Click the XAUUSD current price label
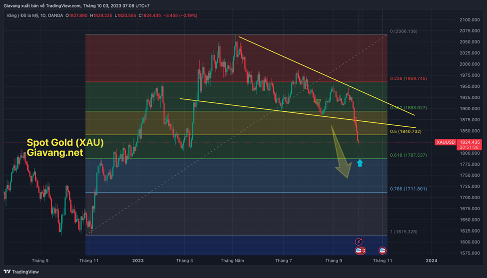This screenshot has height=278, width=487. click(x=445, y=142)
